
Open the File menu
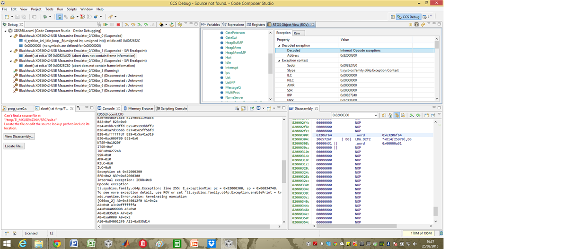tap(5, 9)
